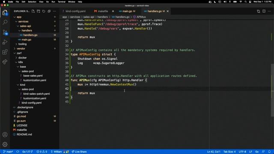274x154 pixels.
Task: Open macOS Spotlight search icon
Action: (245, 2)
